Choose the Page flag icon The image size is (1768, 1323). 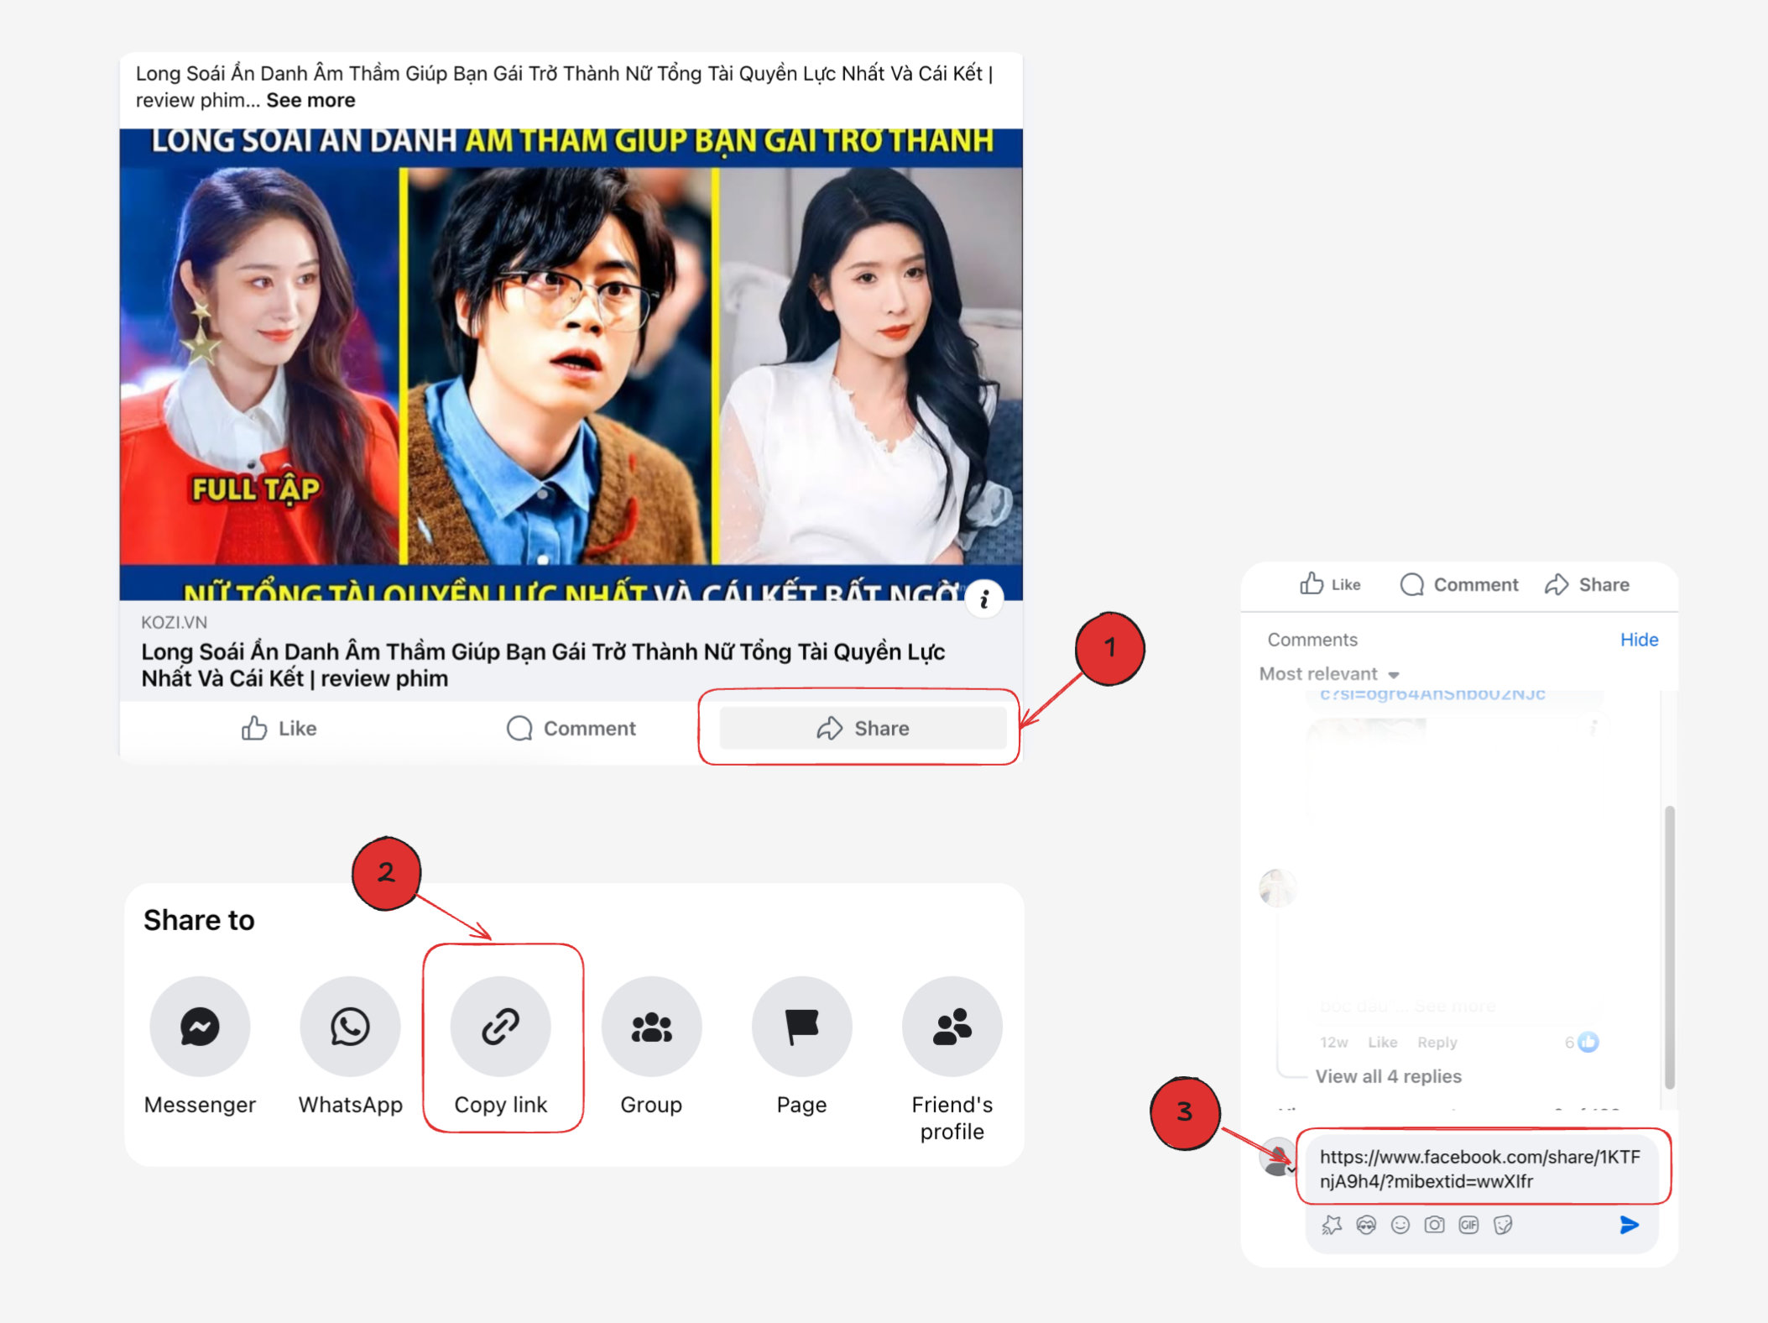(801, 1026)
